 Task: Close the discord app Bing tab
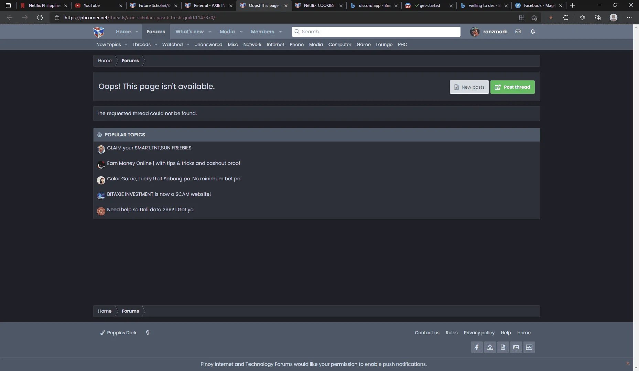coord(396,5)
